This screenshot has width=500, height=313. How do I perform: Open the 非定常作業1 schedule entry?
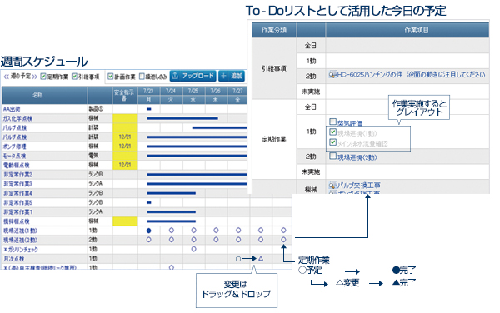coord(17,211)
